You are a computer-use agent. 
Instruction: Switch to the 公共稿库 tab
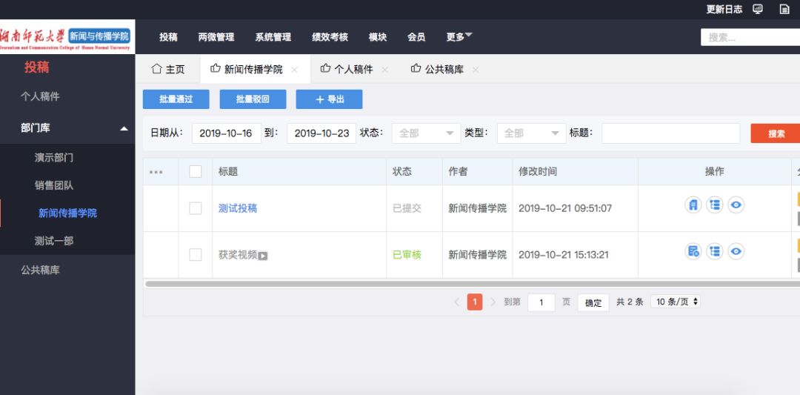coord(444,70)
